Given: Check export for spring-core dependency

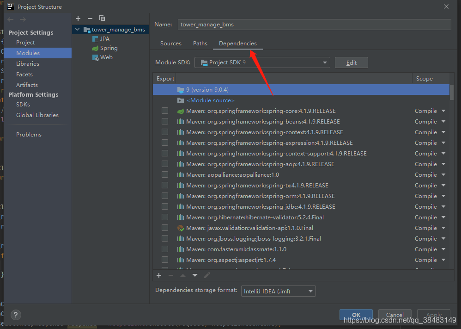Looking at the screenshot, I should pyautogui.click(x=165, y=111).
